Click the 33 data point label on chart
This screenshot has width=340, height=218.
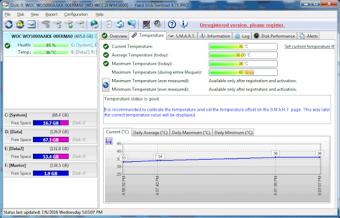click(x=123, y=158)
